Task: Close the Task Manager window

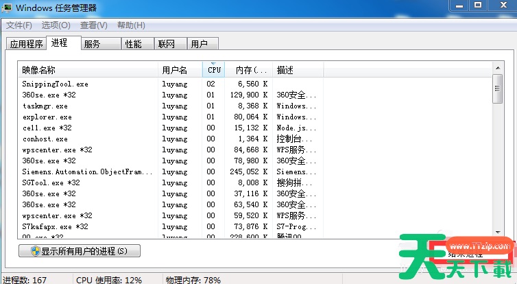Action: 503,5
